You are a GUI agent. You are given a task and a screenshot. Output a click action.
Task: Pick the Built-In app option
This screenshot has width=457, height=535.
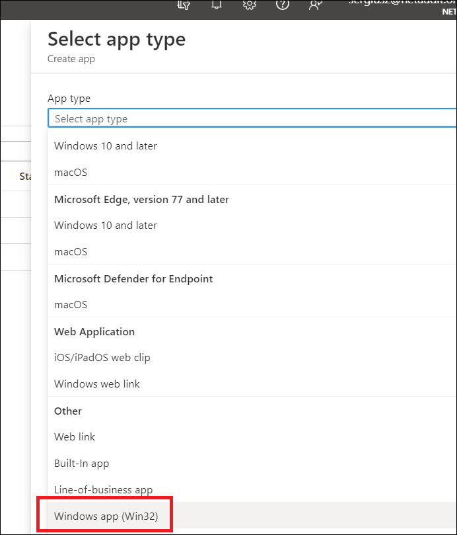[82, 463]
